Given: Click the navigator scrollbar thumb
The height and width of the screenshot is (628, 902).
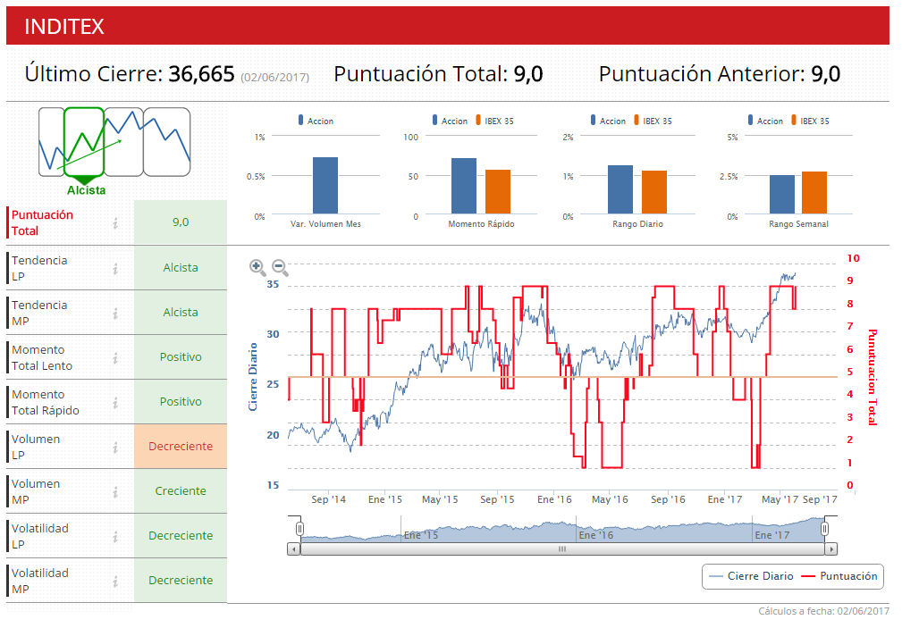Looking at the screenshot, I should pyautogui.click(x=562, y=549).
